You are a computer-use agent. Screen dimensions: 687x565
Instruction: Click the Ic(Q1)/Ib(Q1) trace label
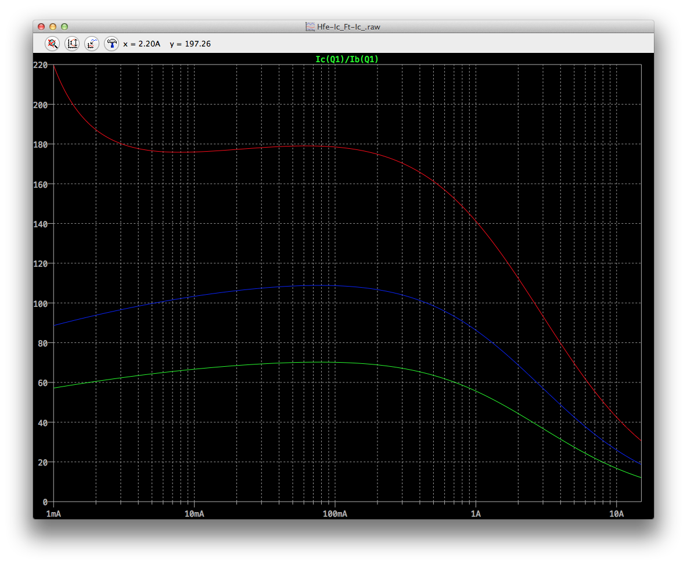click(x=347, y=59)
